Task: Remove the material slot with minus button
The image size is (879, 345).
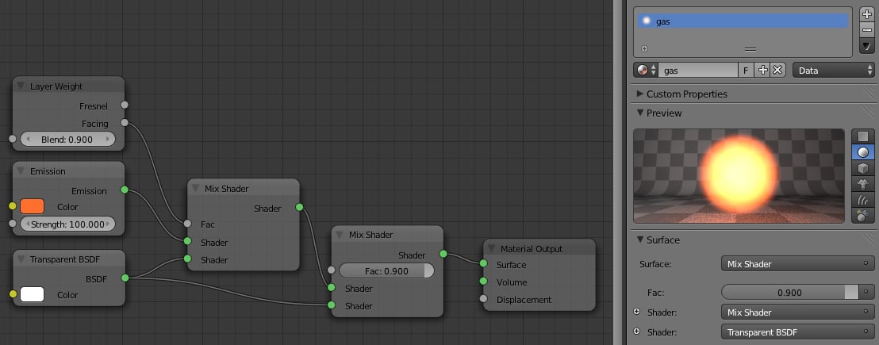Action: coord(866,30)
